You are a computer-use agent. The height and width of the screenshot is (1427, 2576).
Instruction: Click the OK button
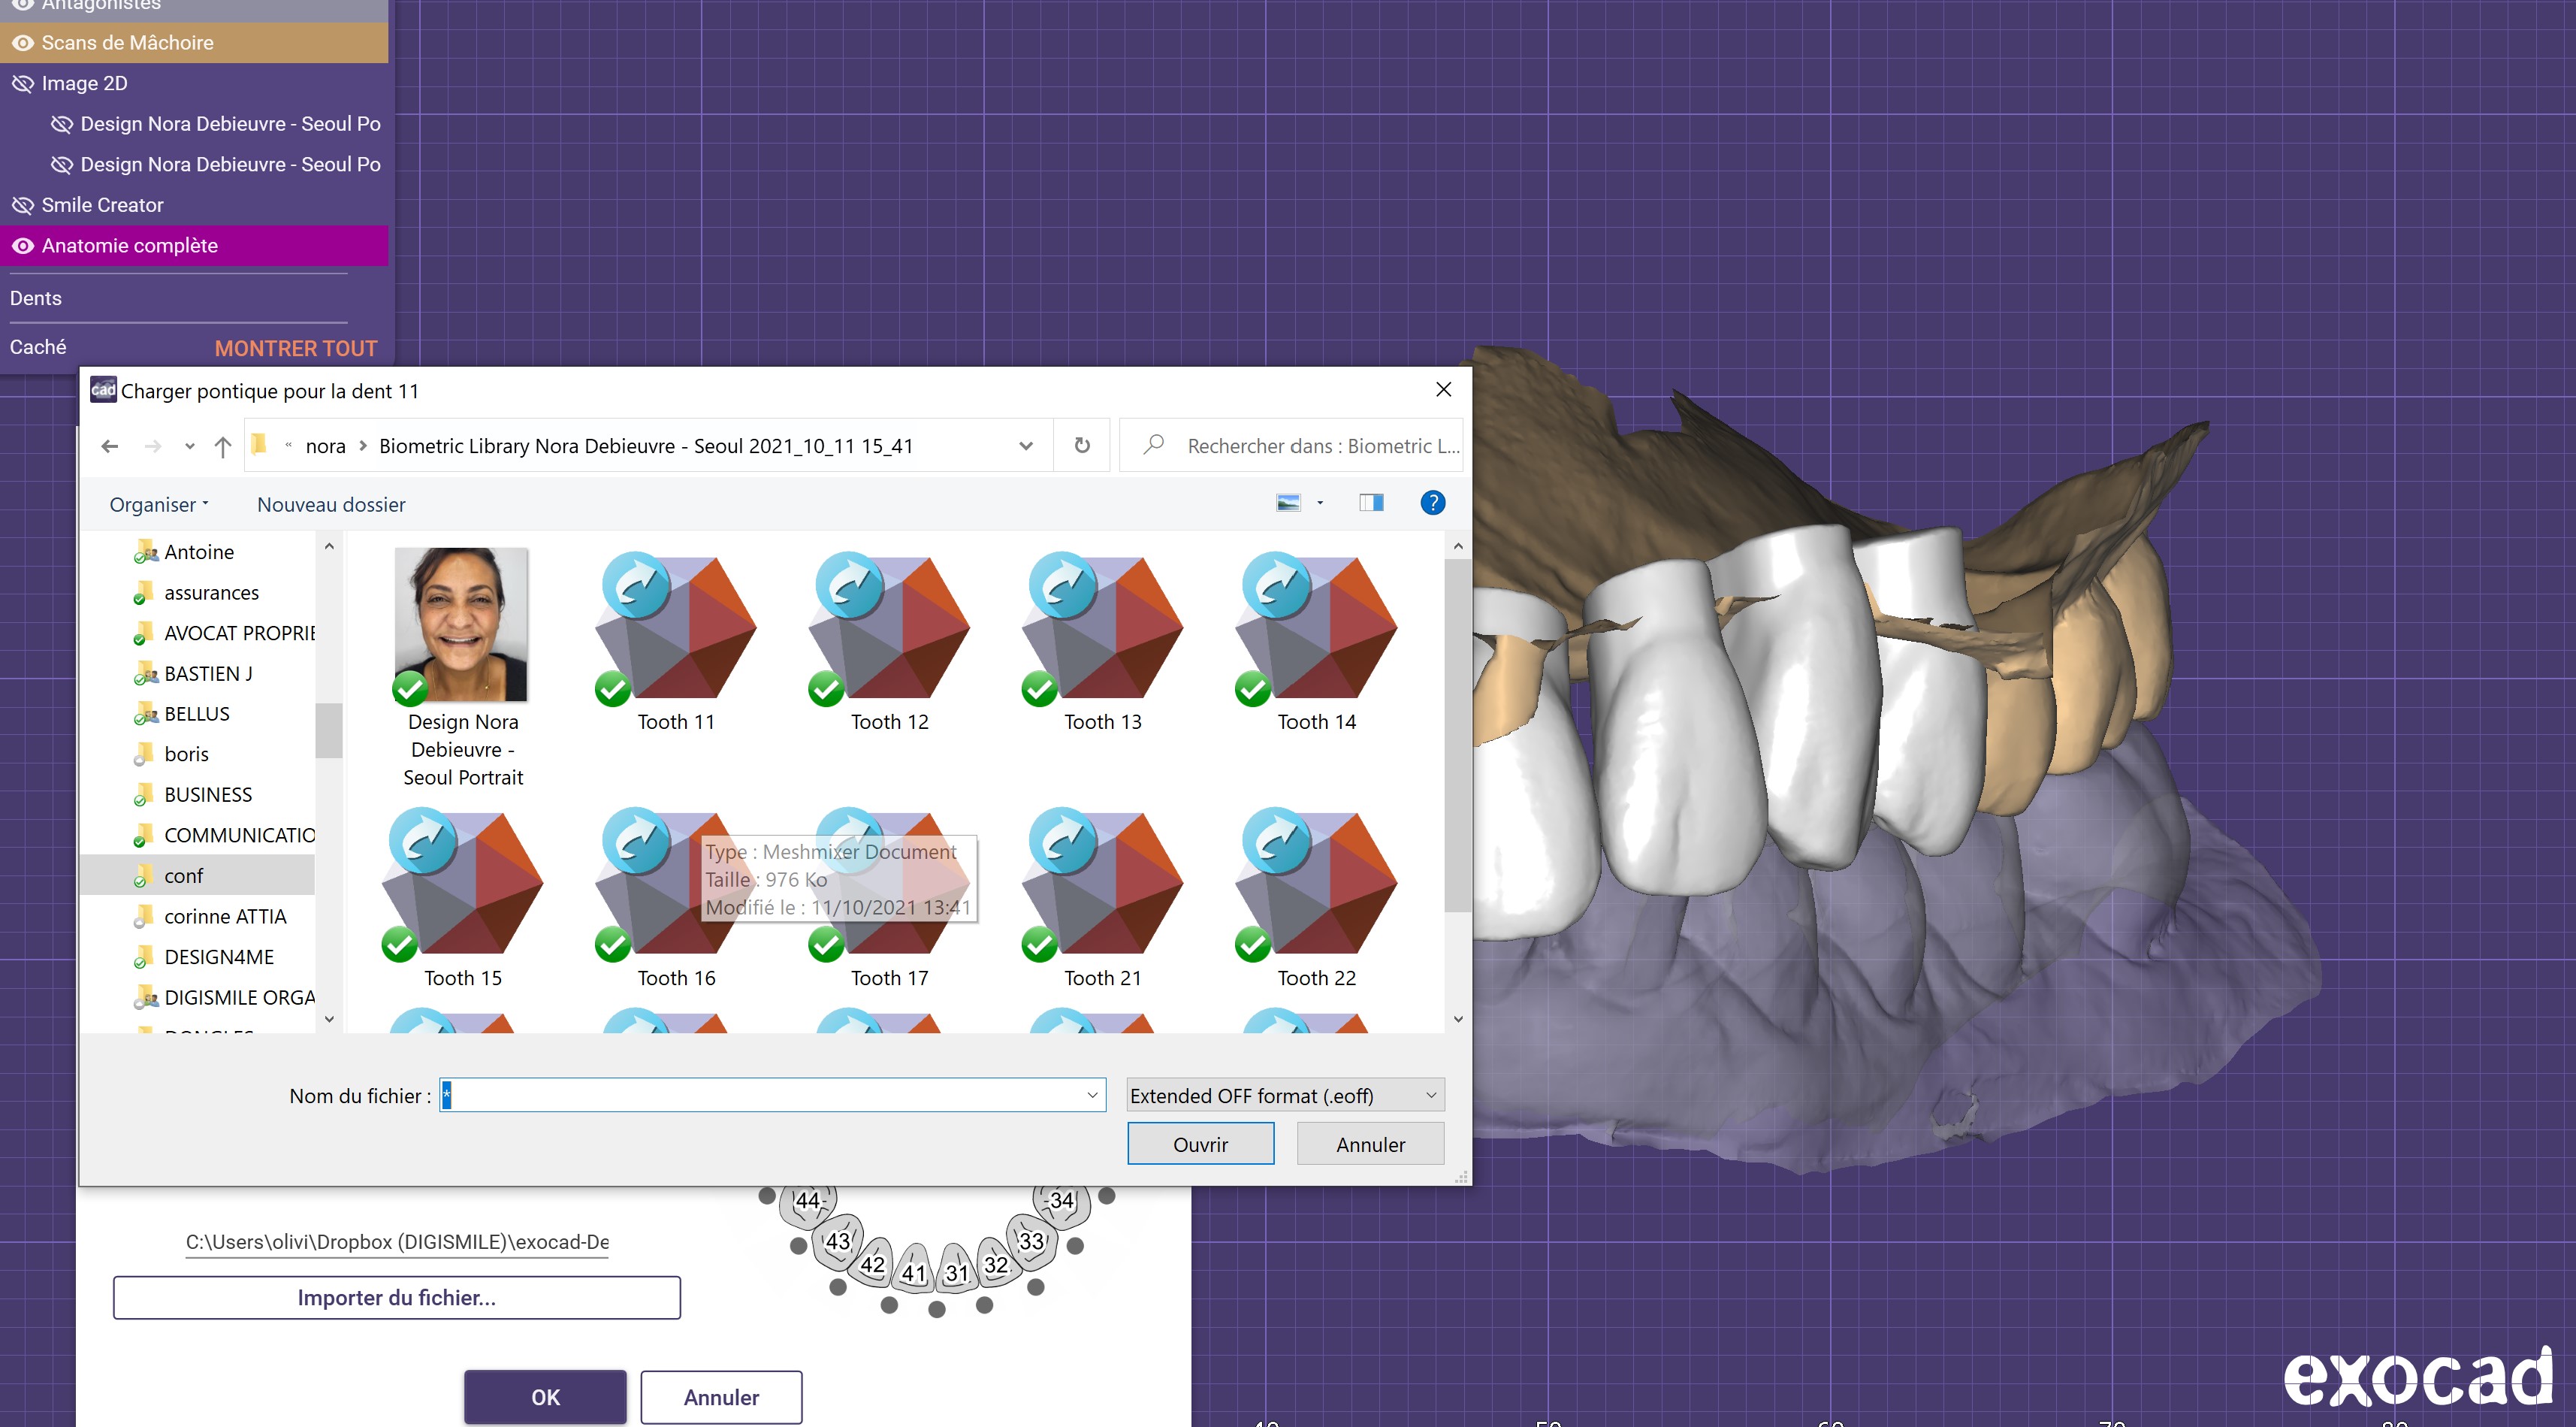click(545, 1397)
